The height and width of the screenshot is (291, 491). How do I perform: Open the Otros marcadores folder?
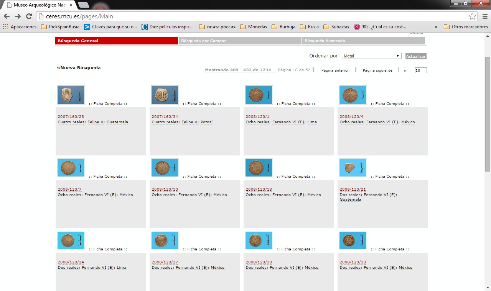[466, 27]
